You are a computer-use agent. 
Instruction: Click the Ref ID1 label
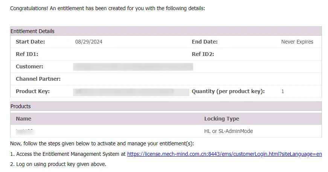[x=27, y=54]
